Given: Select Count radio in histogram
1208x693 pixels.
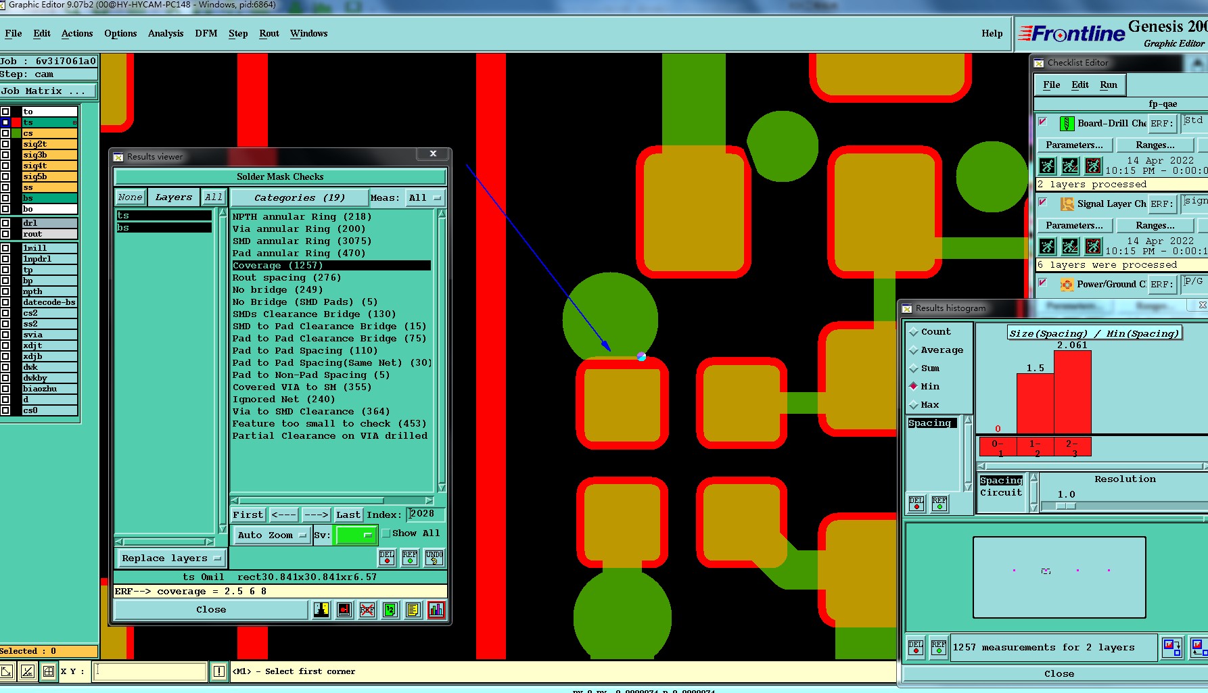Looking at the screenshot, I should coord(914,332).
